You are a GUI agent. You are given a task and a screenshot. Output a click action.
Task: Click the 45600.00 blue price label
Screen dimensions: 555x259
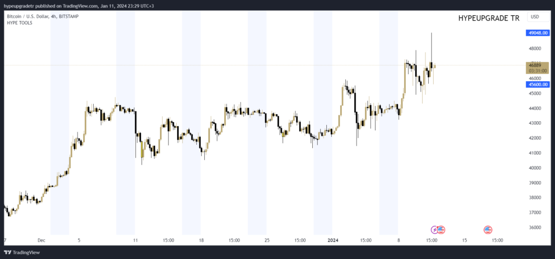(538, 84)
